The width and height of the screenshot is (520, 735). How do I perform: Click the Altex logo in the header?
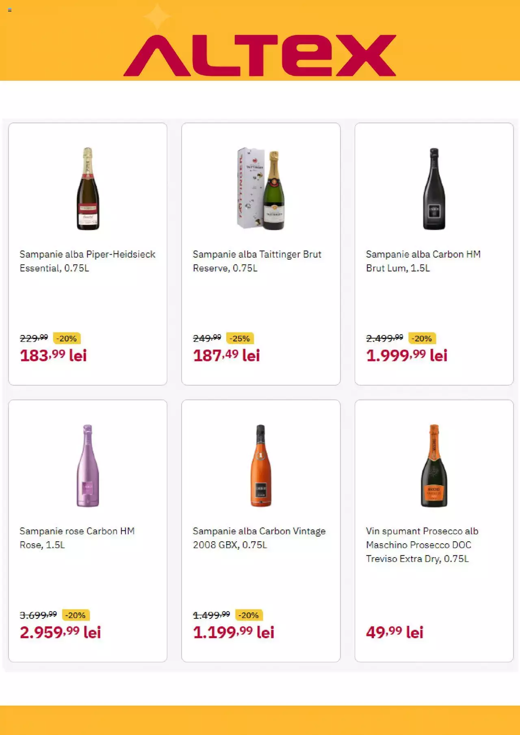click(260, 55)
